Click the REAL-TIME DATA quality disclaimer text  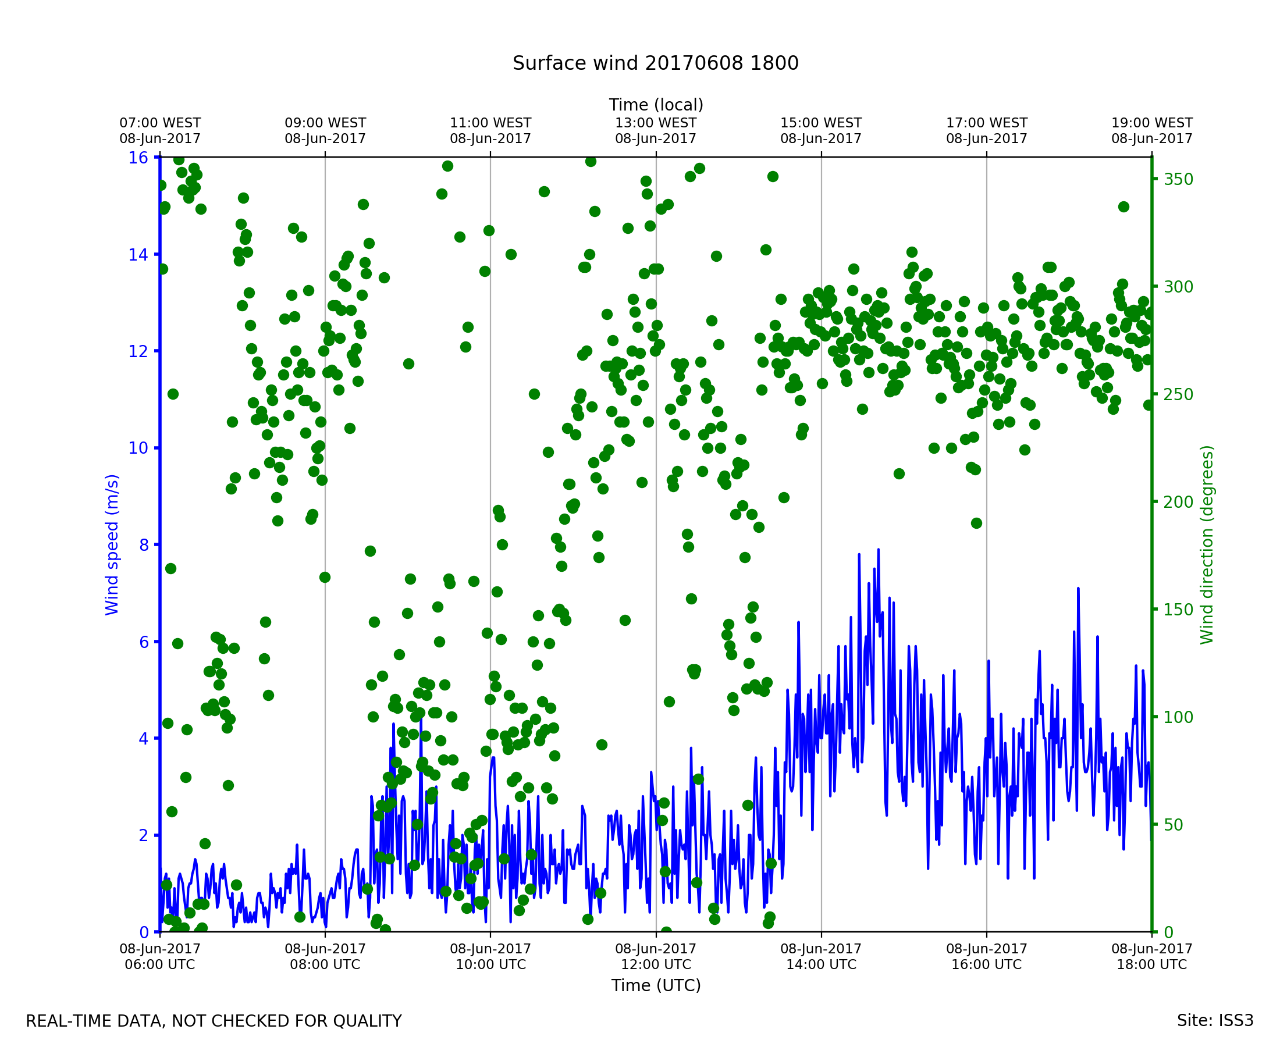tap(214, 1021)
